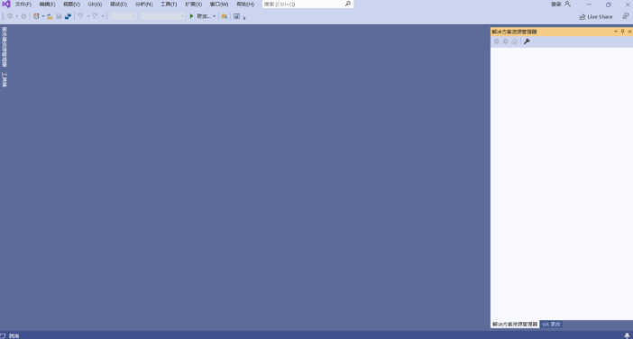
Task: Expand the new project dropdown arrow
Action: (x=43, y=16)
